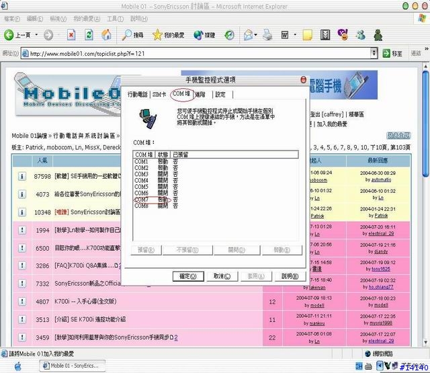Click the COM 埠 column header
This screenshot has width=430, height=373.
pyautogui.click(x=144, y=155)
